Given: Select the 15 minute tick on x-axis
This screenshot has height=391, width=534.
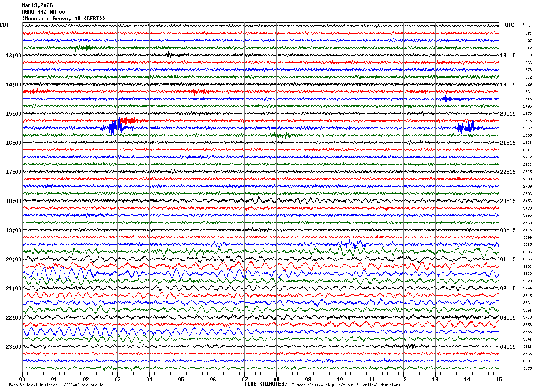Looking at the screenshot, I should pyautogui.click(x=498, y=379).
